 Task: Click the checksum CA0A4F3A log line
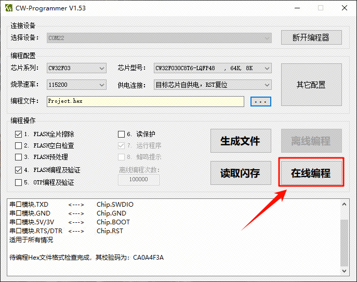[86, 258]
